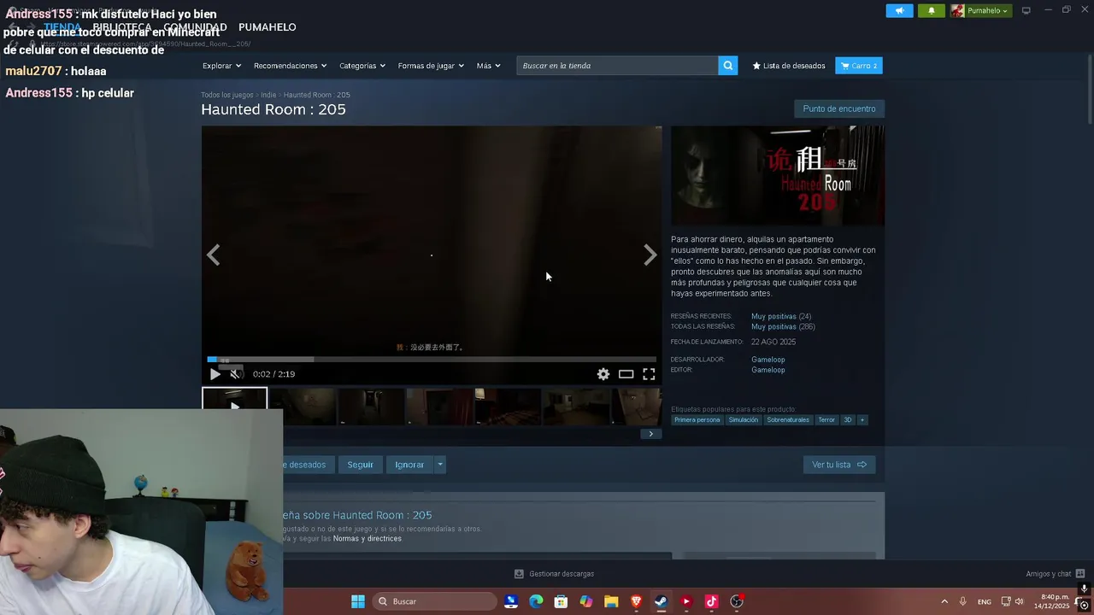Focus the 'Buscar en la tienda' search field

click(617, 66)
